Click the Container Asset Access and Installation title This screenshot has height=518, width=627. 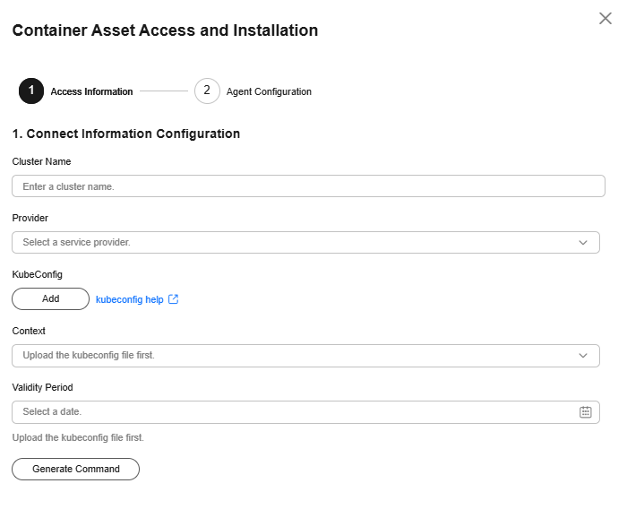tap(165, 30)
